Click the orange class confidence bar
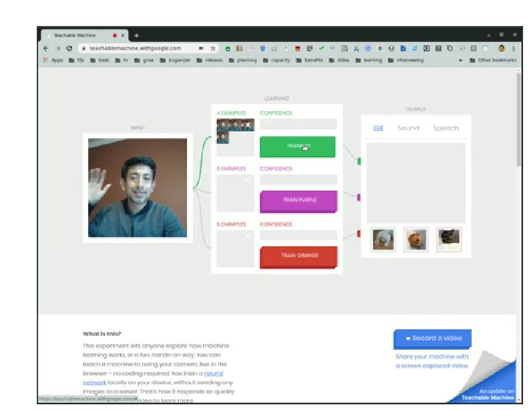This screenshot has width=530, height=410. click(299, 235)
